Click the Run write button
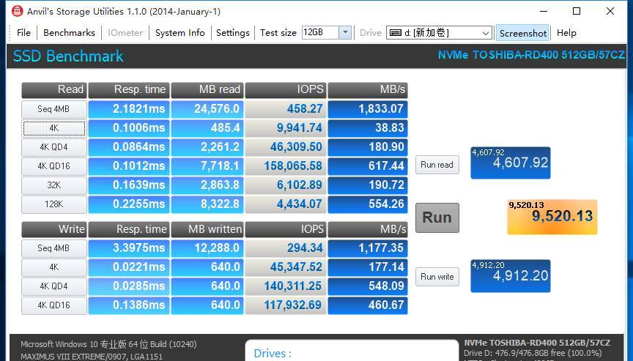The height and width of the screenshot is (361, 633). pyautogui.click(x=437, y=277)
